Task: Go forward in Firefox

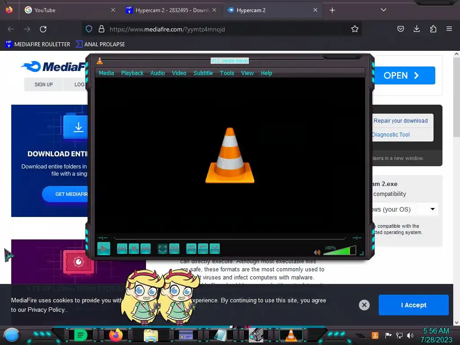Action: 27,29
